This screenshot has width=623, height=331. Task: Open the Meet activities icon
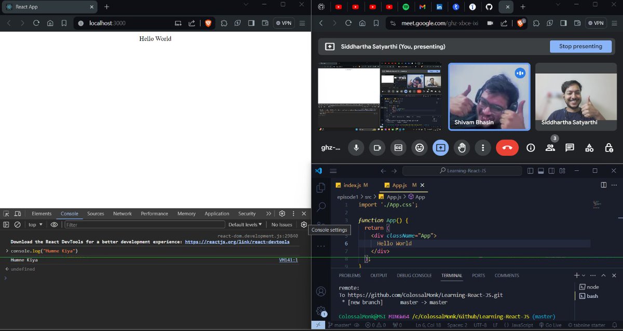(589, 148)
